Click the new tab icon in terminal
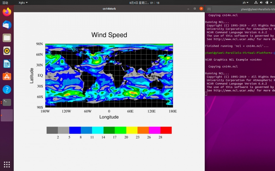Screen dimensions: 275x171 (x=210, y=9)
